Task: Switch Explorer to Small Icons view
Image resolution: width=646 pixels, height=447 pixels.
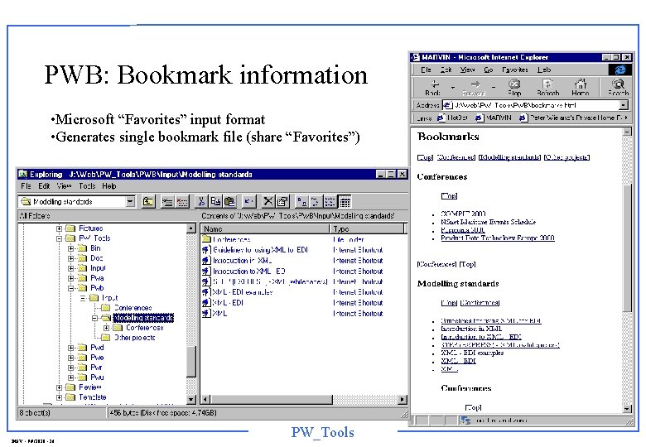Action: tap(316, 201)
